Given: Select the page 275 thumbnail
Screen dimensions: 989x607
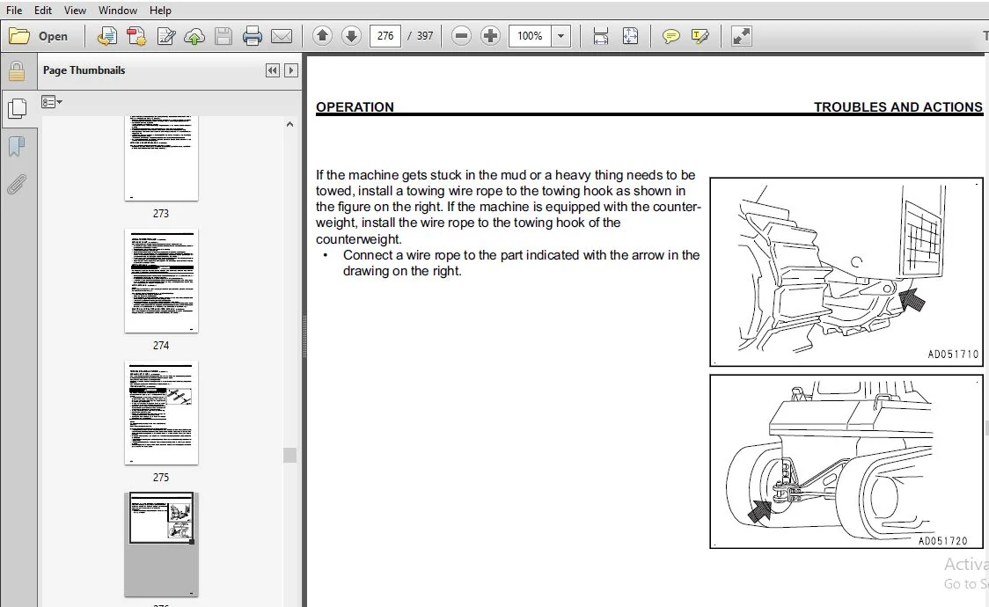Looking at the screenshot, I should pyautogui.click(x=162, y=413).
